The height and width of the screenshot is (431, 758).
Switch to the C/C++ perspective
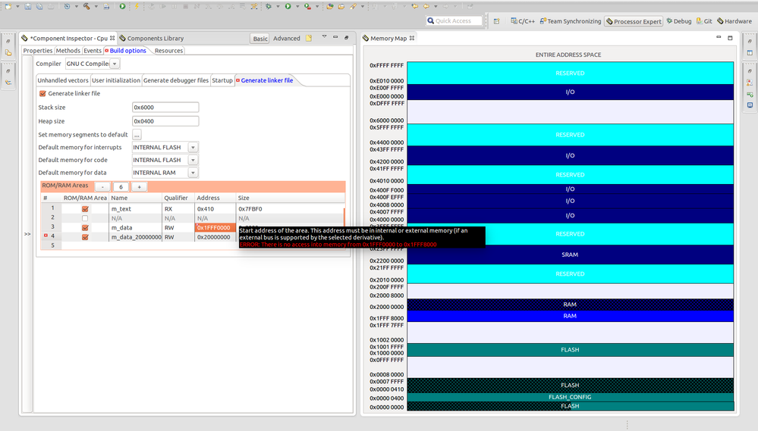[x=523, y=21]
